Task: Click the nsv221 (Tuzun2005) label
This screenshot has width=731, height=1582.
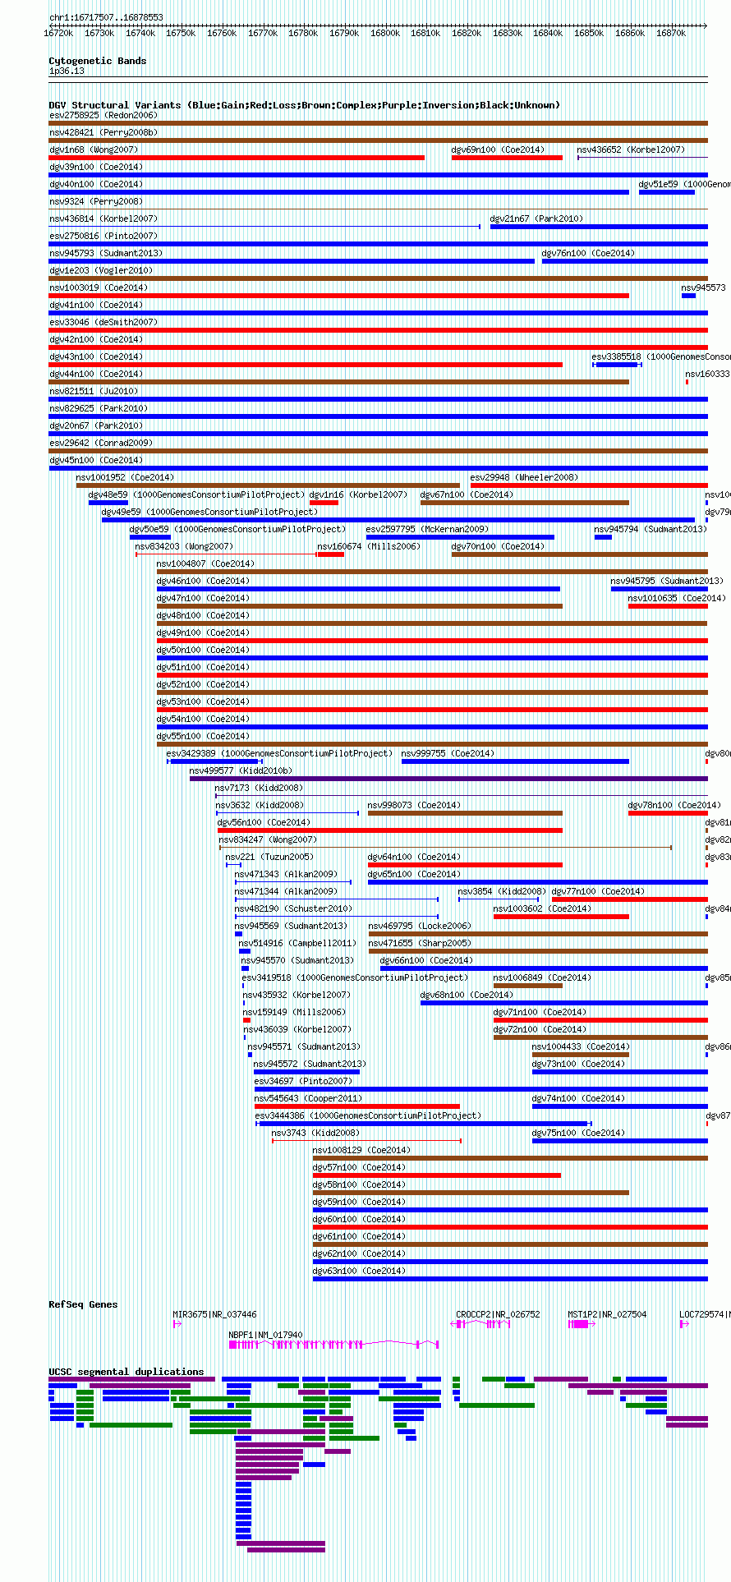Action: [x=270, y=857]
